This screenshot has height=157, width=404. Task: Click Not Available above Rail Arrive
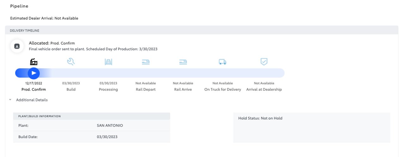(183, 83)
